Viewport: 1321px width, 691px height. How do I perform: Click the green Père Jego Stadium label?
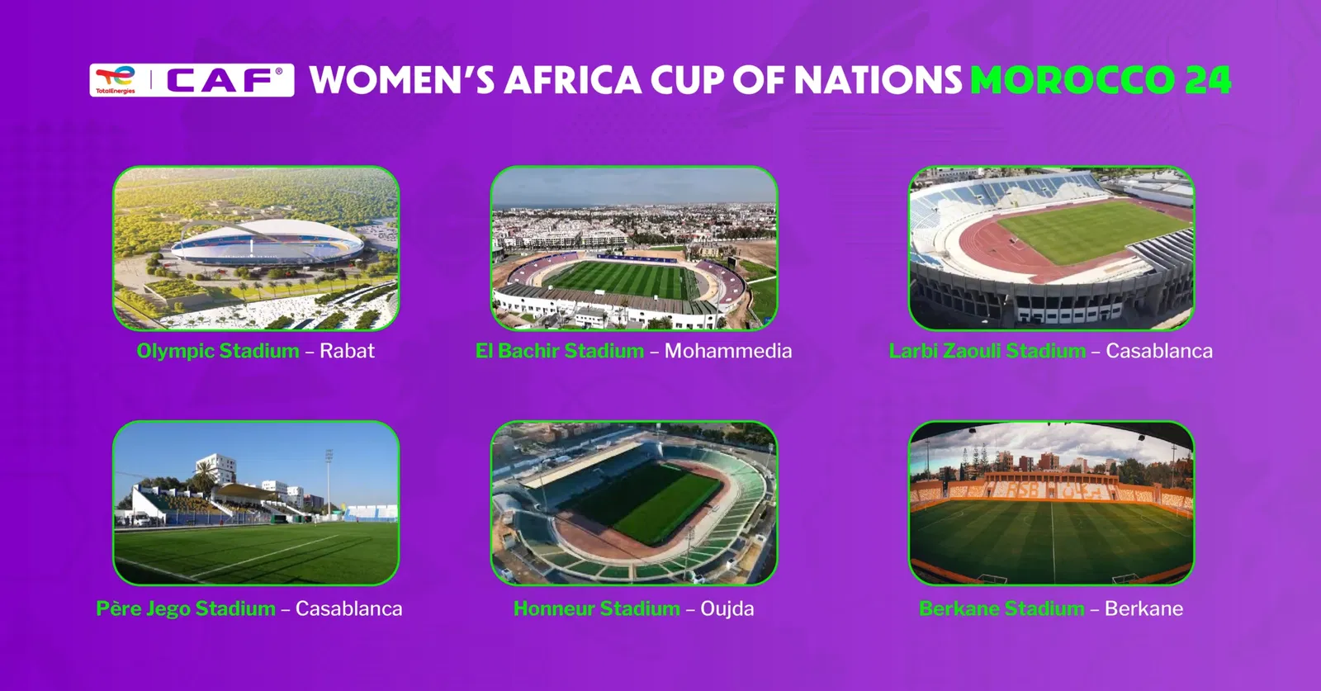pos(186,609)
